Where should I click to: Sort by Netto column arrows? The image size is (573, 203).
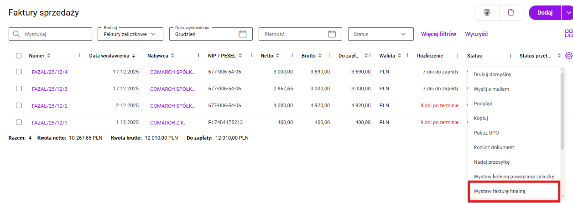277,56
